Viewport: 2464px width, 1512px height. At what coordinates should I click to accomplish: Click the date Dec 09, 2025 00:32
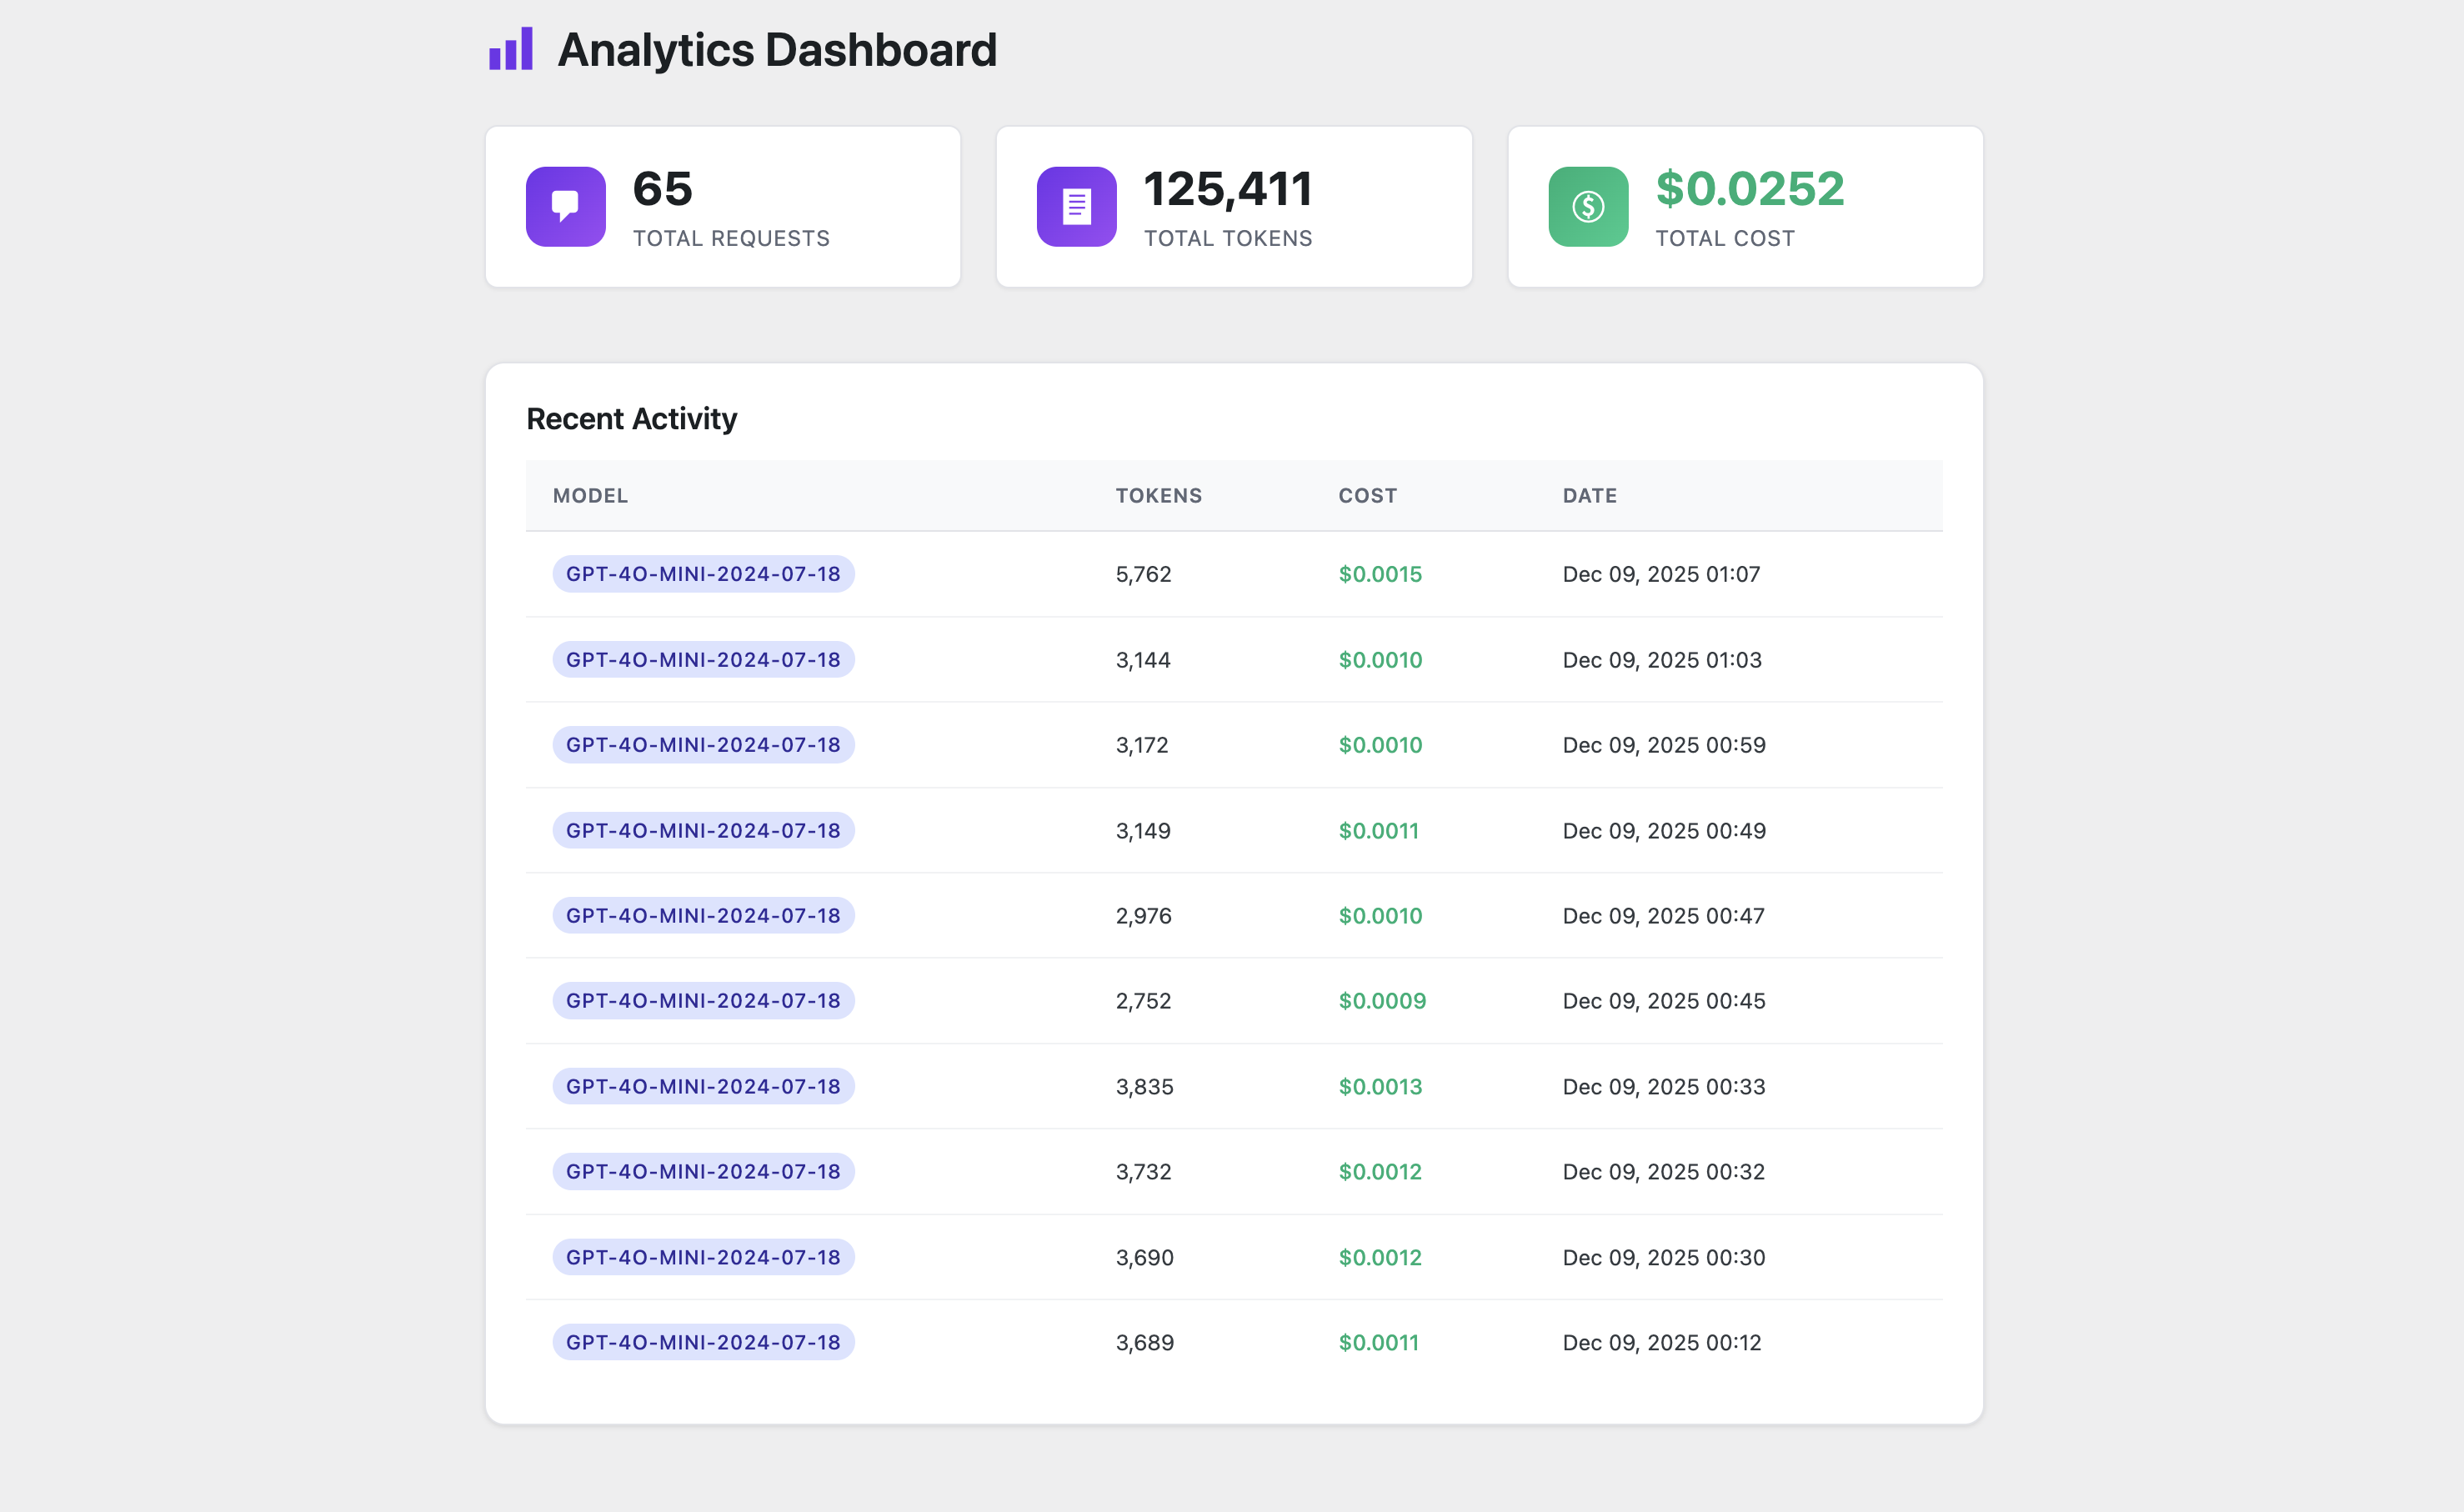point(1663,1172)
